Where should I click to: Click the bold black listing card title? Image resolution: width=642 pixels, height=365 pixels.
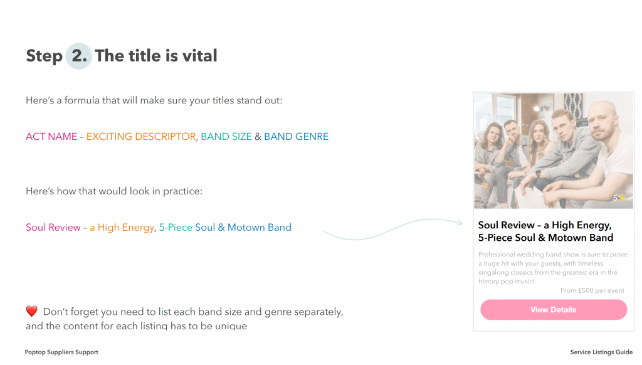coord(545,231)
